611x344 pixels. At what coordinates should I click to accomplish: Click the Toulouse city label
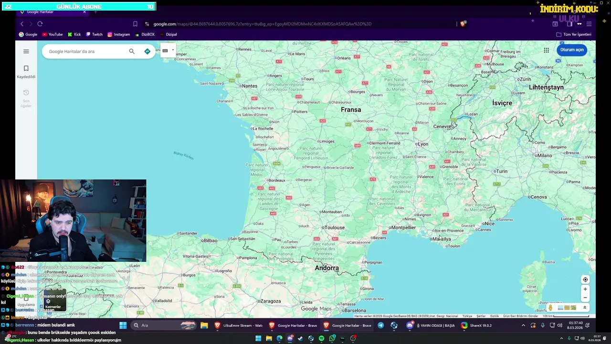(335, 228)
